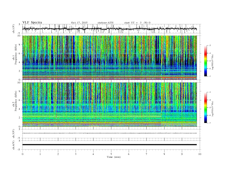The height and width of the screenshot is (173, 225).
Task: Click ch.2 'Frequency (kHz)' axis label
Action: [16, 101]
